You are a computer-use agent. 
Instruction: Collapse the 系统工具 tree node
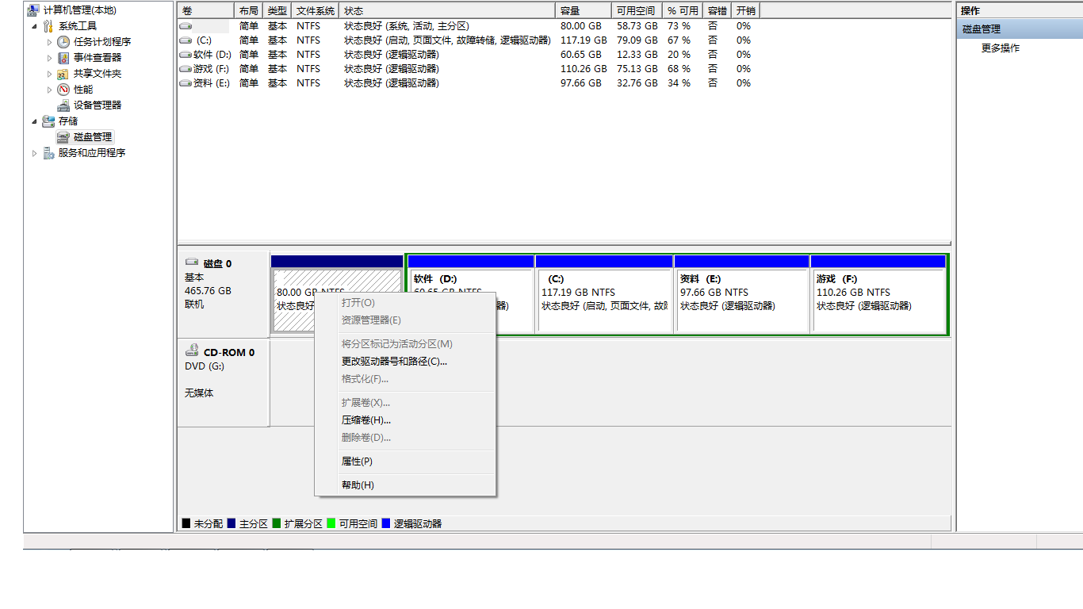pos(34,26)
